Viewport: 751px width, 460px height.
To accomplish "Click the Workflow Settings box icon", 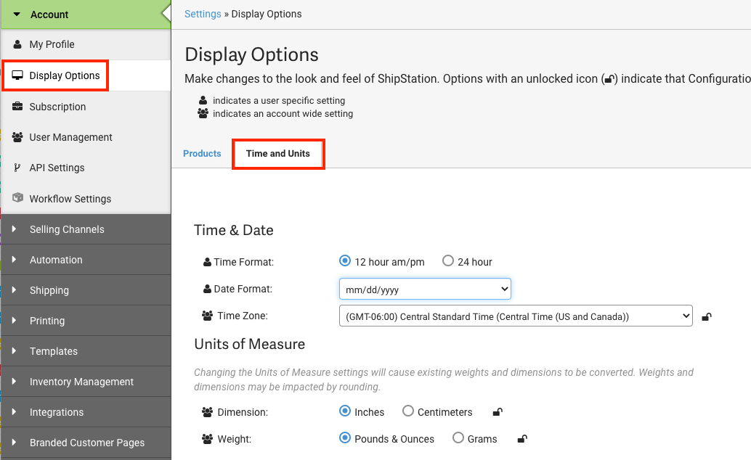I will pyautogui.click(x=17, y=198).
